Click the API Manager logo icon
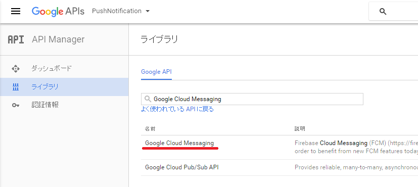The width and height of the screenshot is (418, 187). coord(16,39)
